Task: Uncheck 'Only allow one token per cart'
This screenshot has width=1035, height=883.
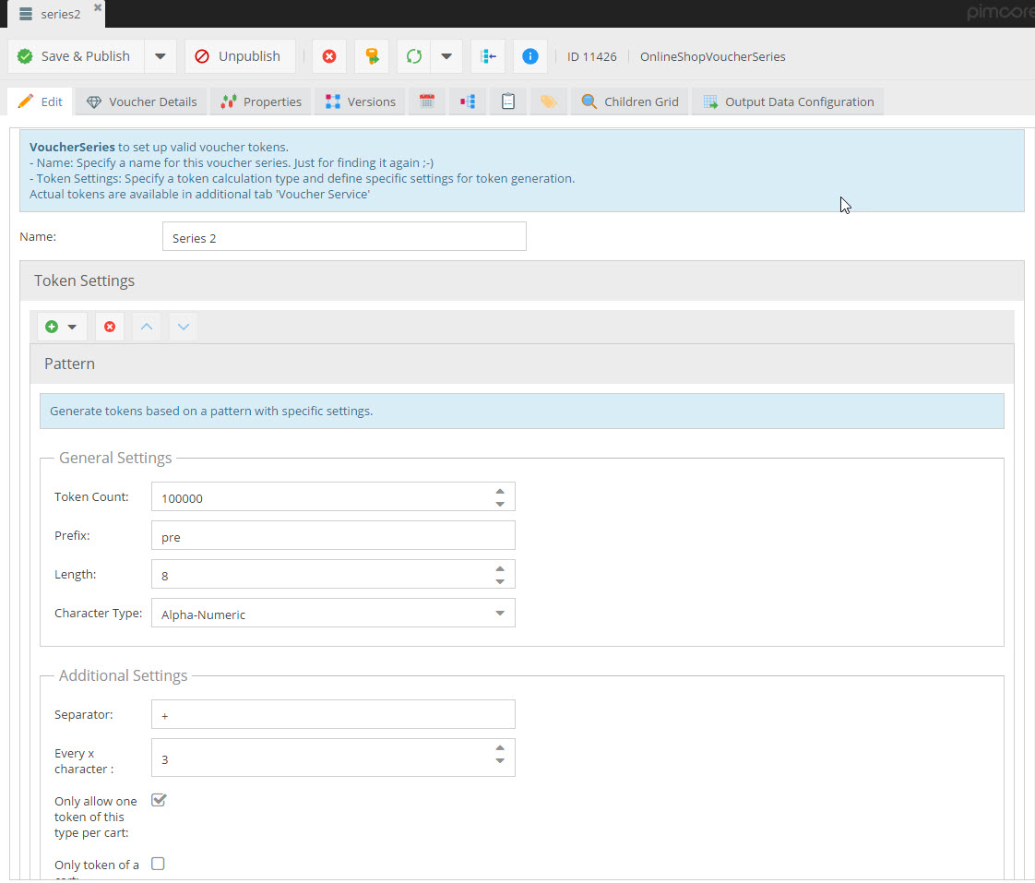Action: (x=158, y=800)
